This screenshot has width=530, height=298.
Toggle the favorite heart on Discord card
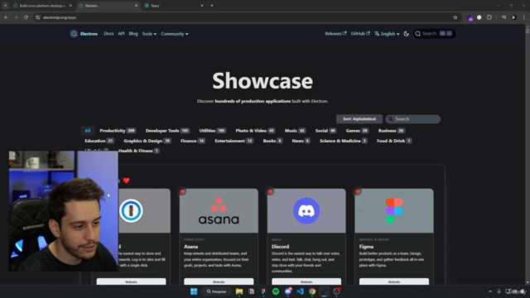[x=270, y=191]
